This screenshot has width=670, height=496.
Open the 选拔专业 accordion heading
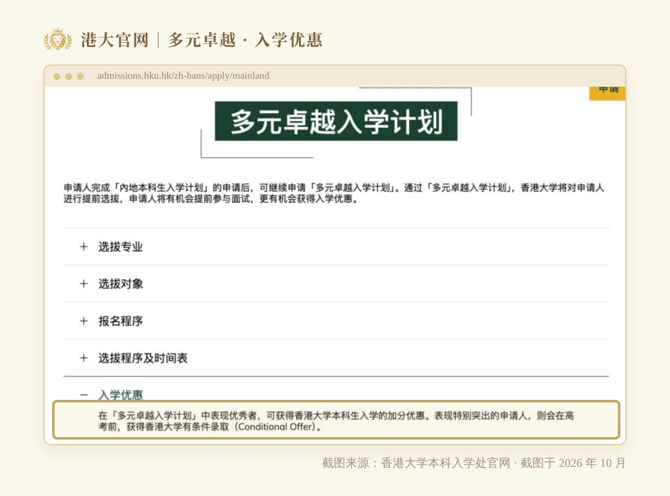click(120, 247)
